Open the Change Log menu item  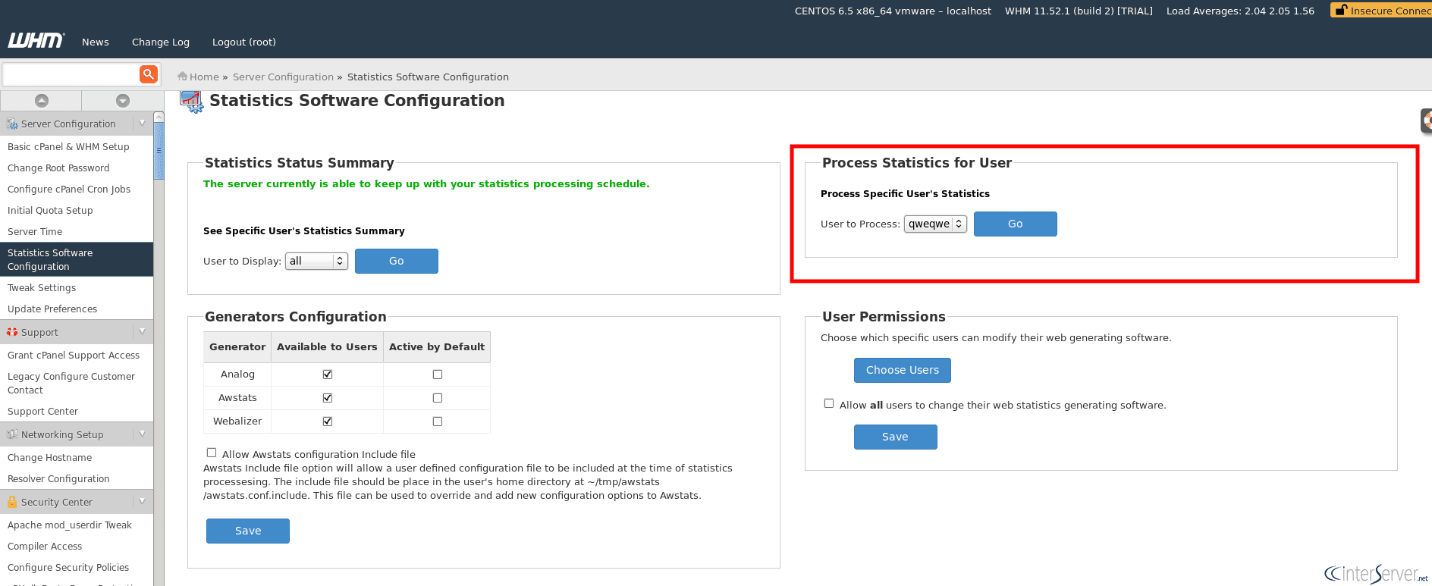point(161,42)
